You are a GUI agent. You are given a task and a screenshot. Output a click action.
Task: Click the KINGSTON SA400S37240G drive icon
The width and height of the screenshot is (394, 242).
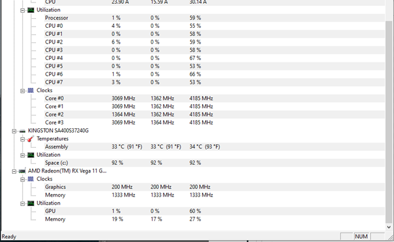[22, 131]
